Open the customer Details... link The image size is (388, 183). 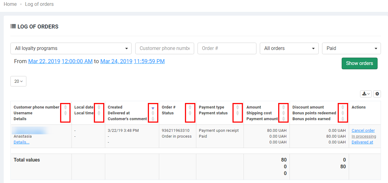click(x=21, y=142)
